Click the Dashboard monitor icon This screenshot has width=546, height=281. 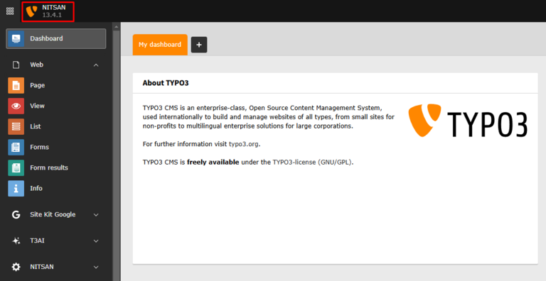(16, 38)
